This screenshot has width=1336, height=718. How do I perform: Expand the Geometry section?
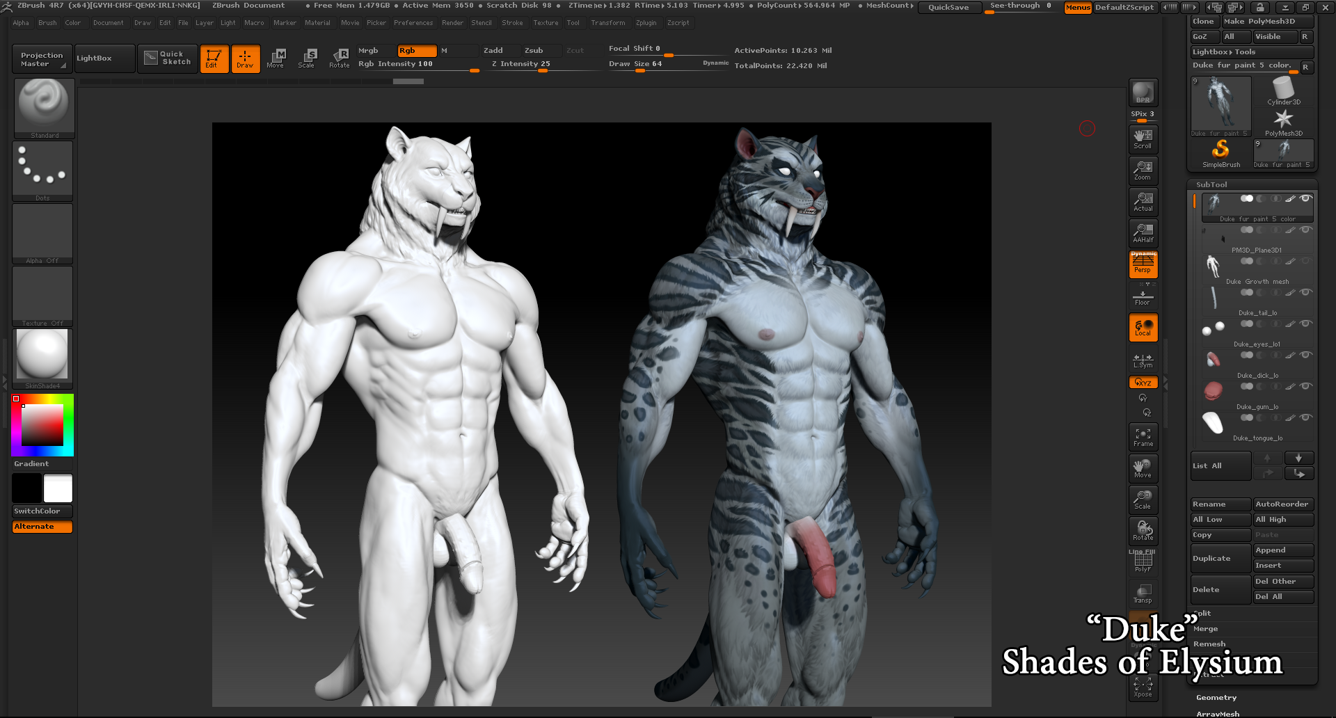1216,698
